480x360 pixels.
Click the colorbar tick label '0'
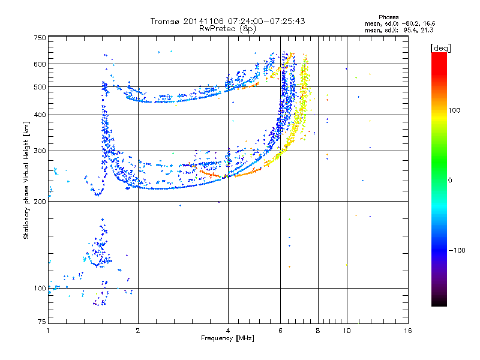pos(450,180)
